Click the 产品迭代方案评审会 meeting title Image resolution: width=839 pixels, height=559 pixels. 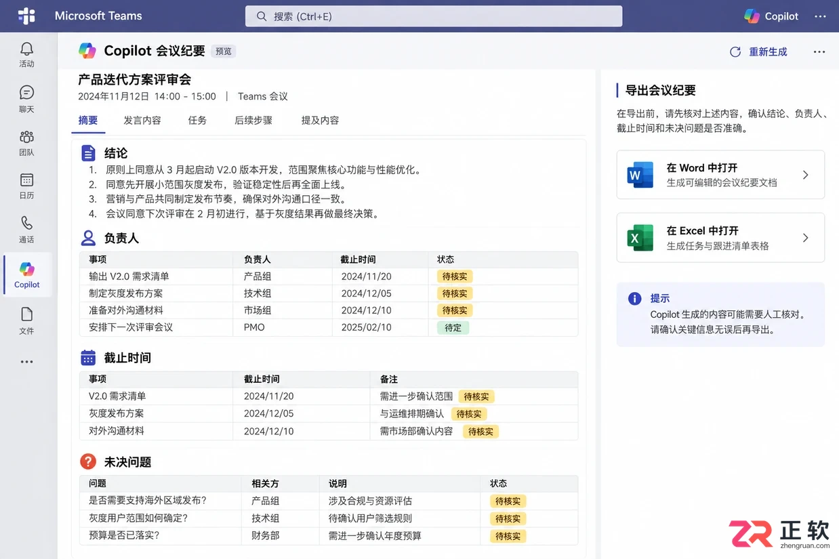[x=135, y=79]
